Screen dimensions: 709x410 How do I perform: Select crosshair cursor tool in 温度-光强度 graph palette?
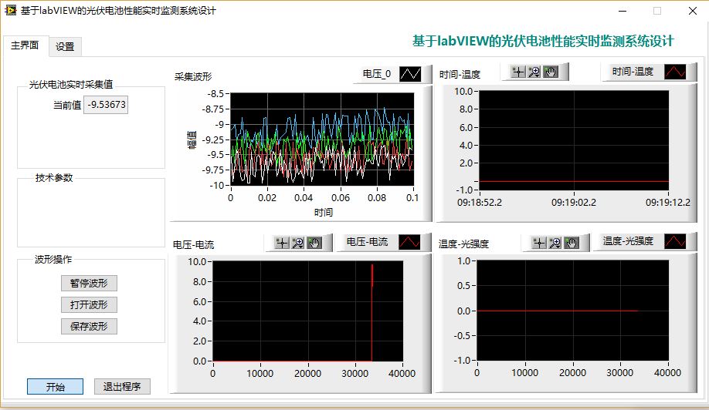pos(539,243)
